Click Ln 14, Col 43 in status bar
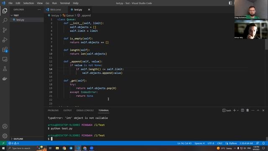 [x=184, y=143]
